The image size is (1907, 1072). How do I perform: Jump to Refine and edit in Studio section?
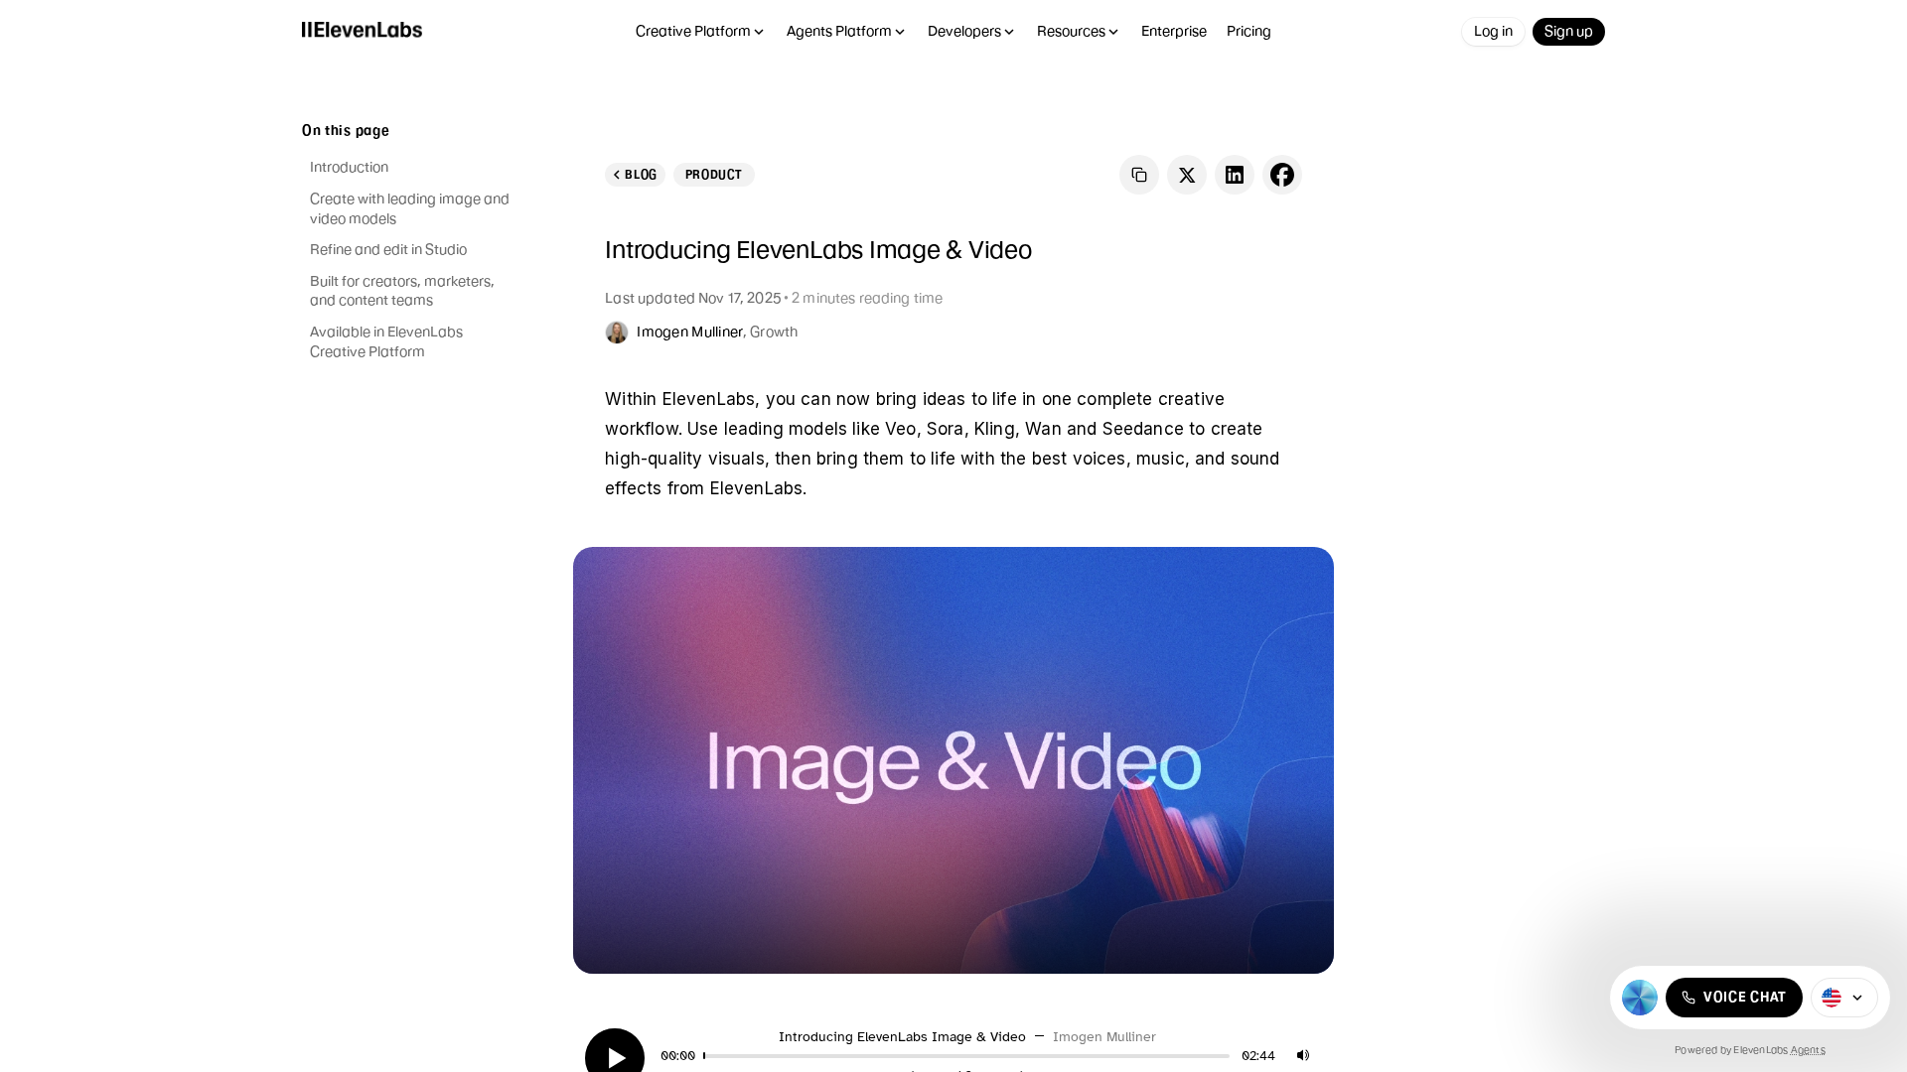tap(387, 250)
